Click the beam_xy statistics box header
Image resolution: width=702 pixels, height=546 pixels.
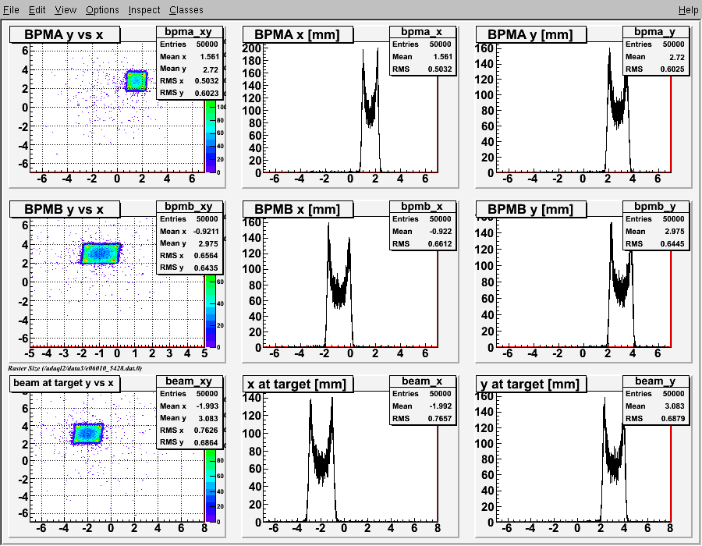[190, 381]
